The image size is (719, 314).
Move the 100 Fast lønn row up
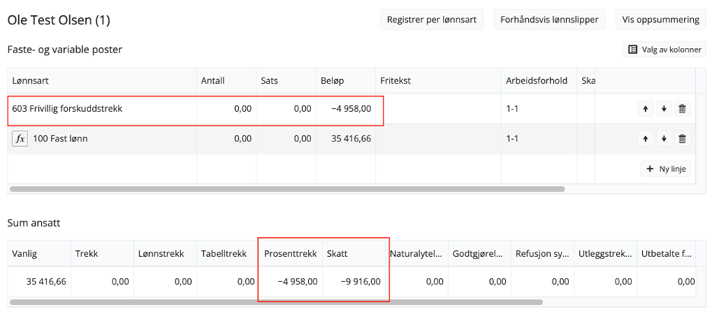[646, 139]
